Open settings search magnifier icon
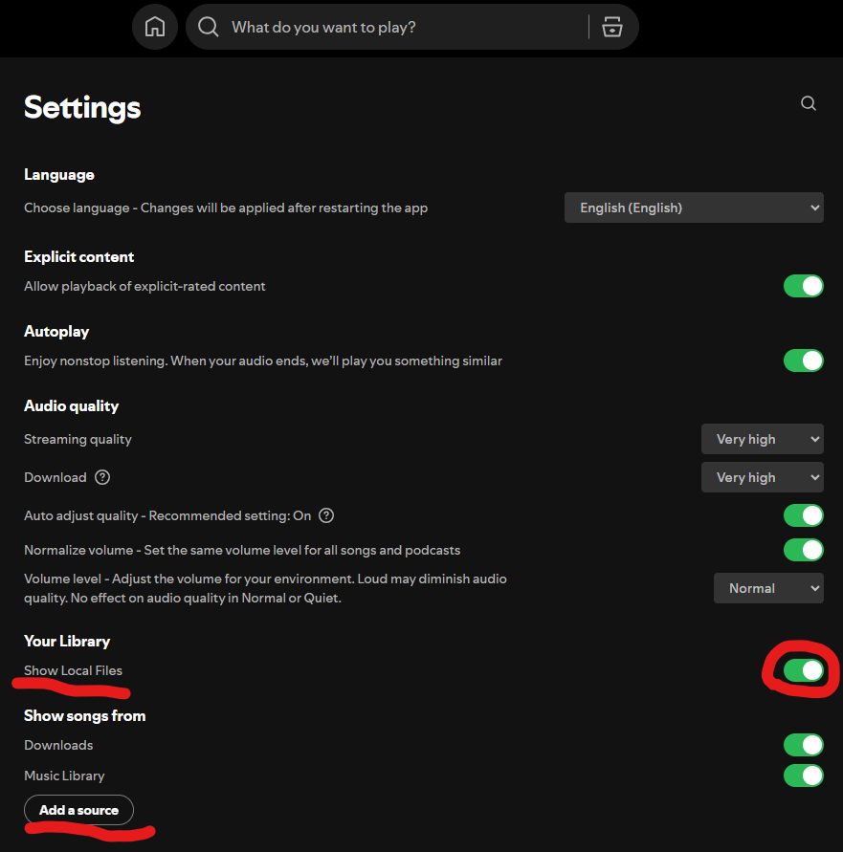 809,103
